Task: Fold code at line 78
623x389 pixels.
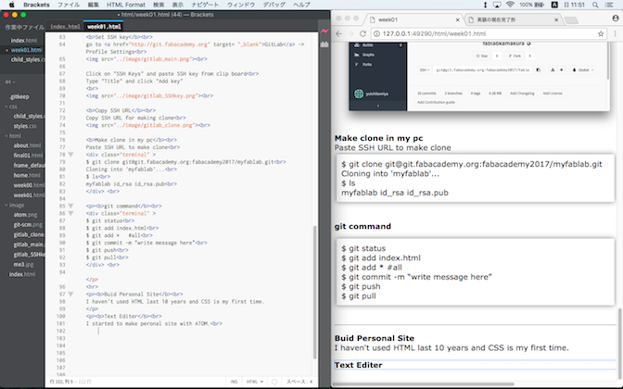Action: point(70,155)
